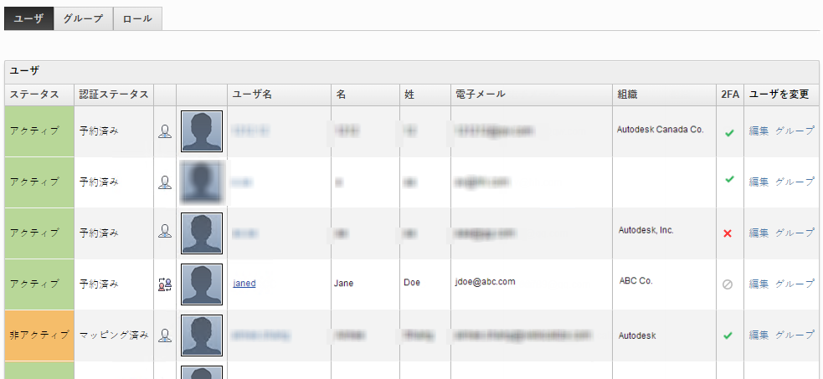
Task: Click grey 2FA disabled icon for ABC Co.
Action: tap(728, 284)
